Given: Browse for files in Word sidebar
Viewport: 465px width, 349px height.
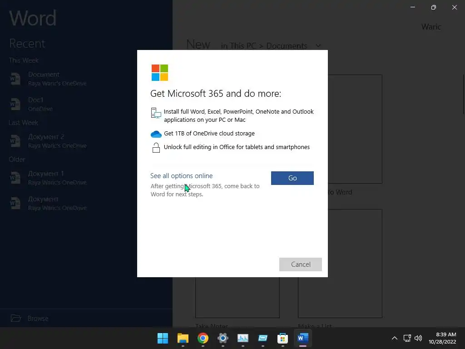Looking at the screenshot, I should [38, 319].
